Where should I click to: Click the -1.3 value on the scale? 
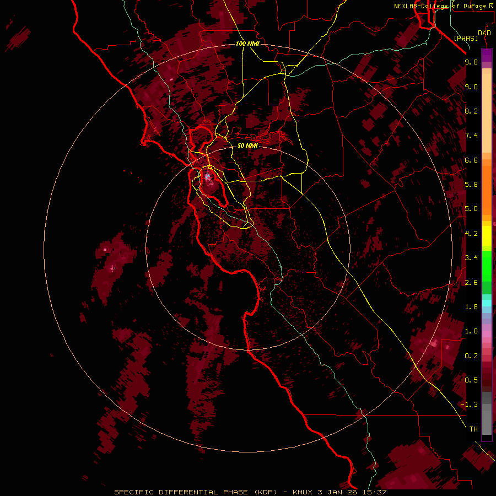pyautogui.click(x=469, y=405)
